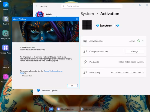Maximize the Settings window
The width and height of the screenshot is (150, 112).
140,5
